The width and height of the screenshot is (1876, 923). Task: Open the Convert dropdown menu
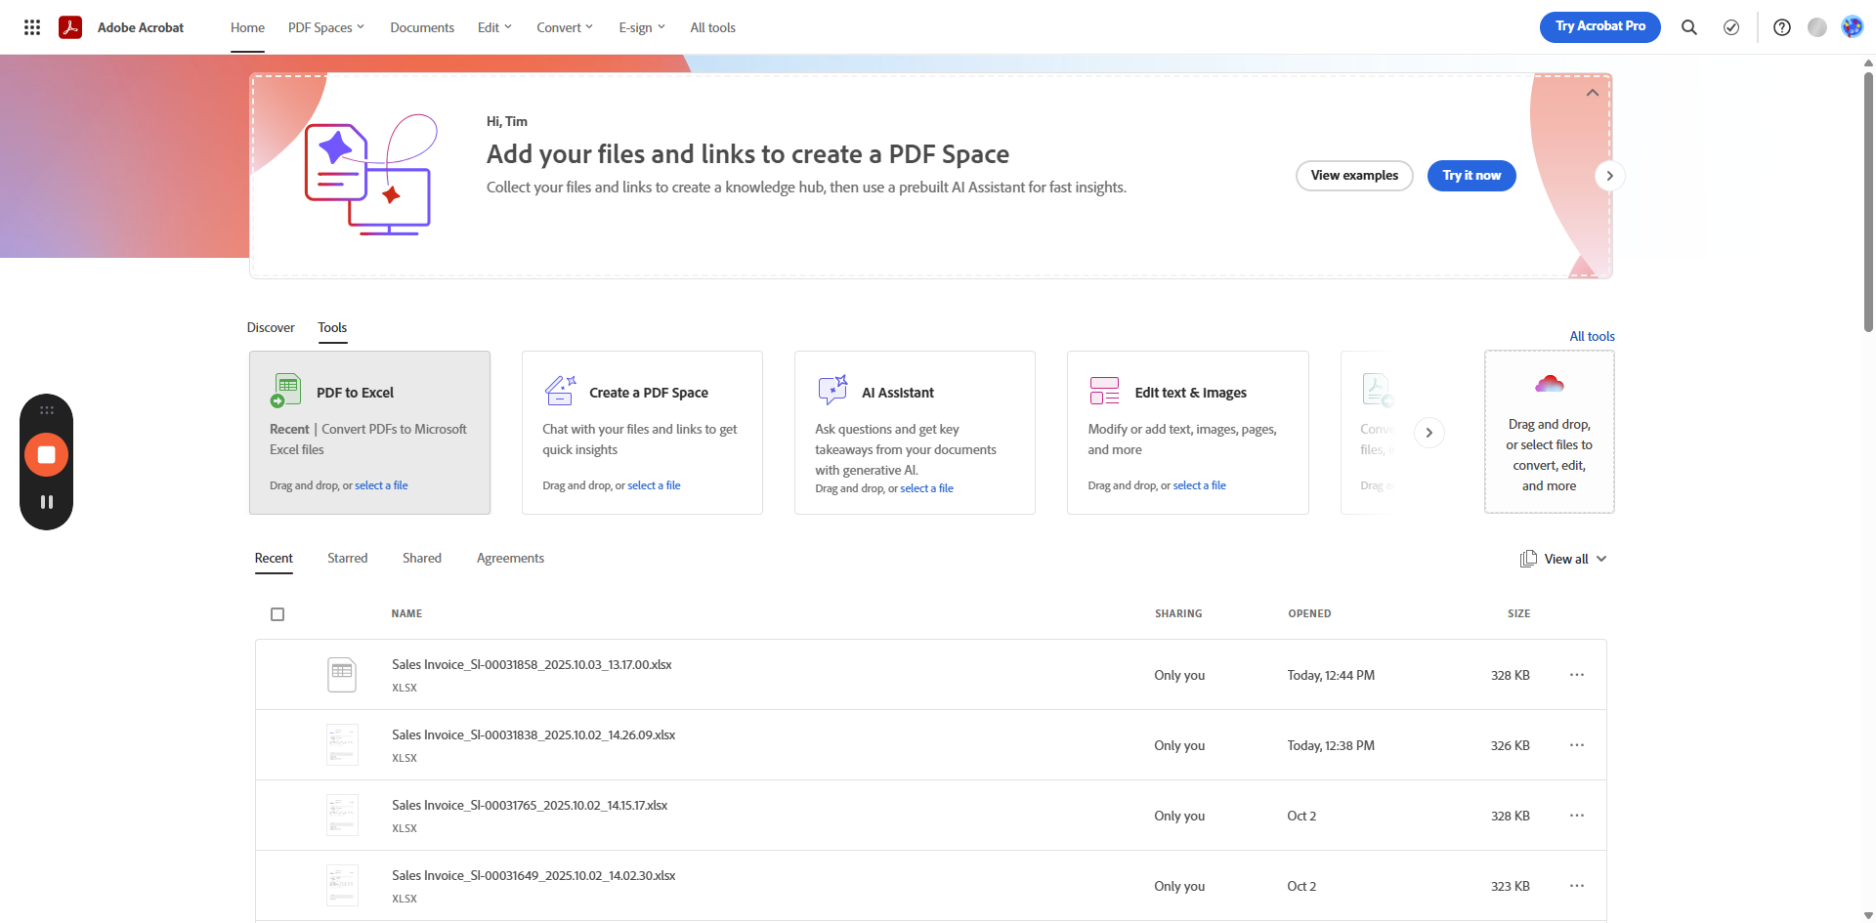point(564,27)
